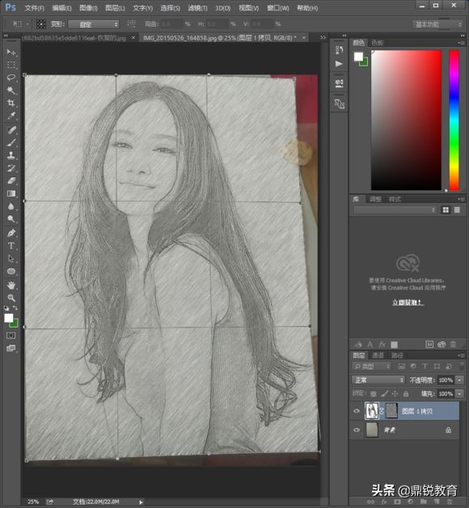Select the Hand tool
The image size is (469, 508).
tap(11, 285)
